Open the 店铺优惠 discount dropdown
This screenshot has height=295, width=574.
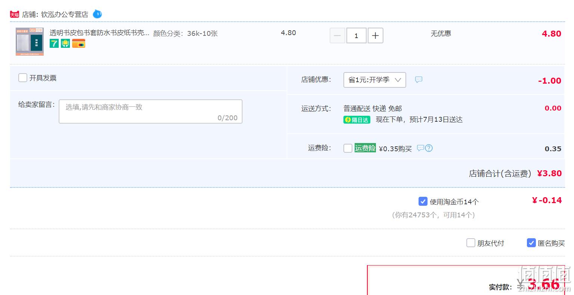[x=375, y=80]
